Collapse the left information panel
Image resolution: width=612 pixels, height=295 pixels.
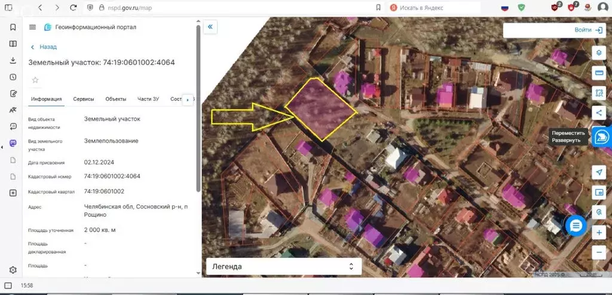[x=210, y=27]
